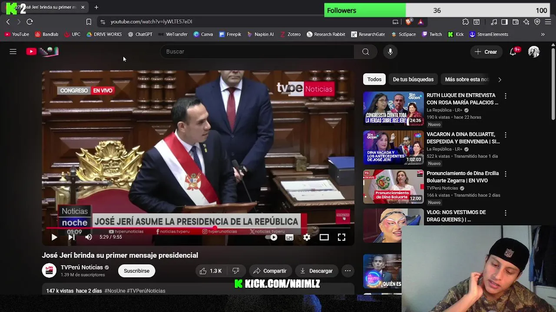Viewport: 556px width, 312px height.
Task: Show more bookmarks overflow chevron
Action: click(x=543, y=34)
